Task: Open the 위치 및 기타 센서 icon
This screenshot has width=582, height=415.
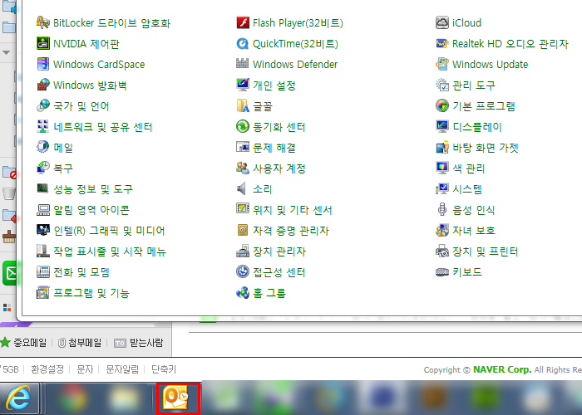Action: 243,210
